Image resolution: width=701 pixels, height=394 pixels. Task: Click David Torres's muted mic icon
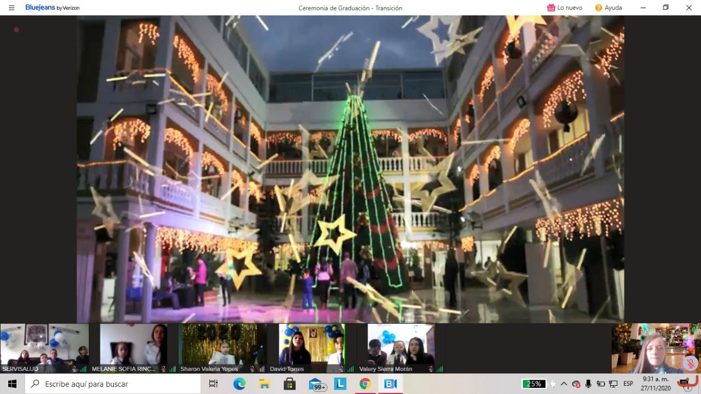tap(341, 369)
